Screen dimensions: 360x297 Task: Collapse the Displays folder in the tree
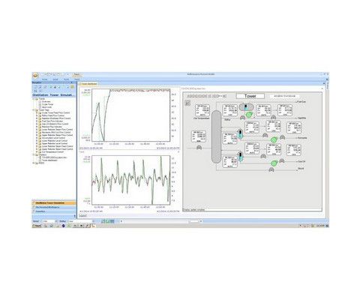pos(34,154)
